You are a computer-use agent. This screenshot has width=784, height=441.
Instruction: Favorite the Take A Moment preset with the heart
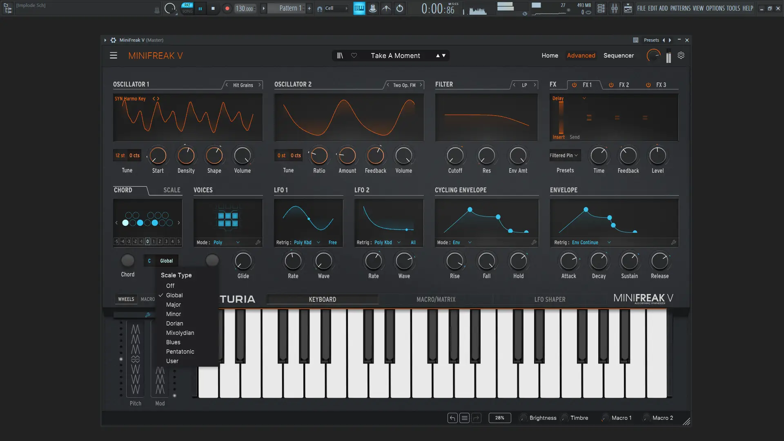(x=354, y=56)
